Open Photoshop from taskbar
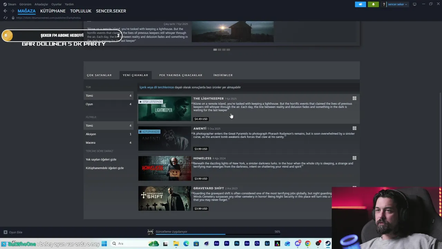This screenshot has width=442, height=249. pos(237,243)
